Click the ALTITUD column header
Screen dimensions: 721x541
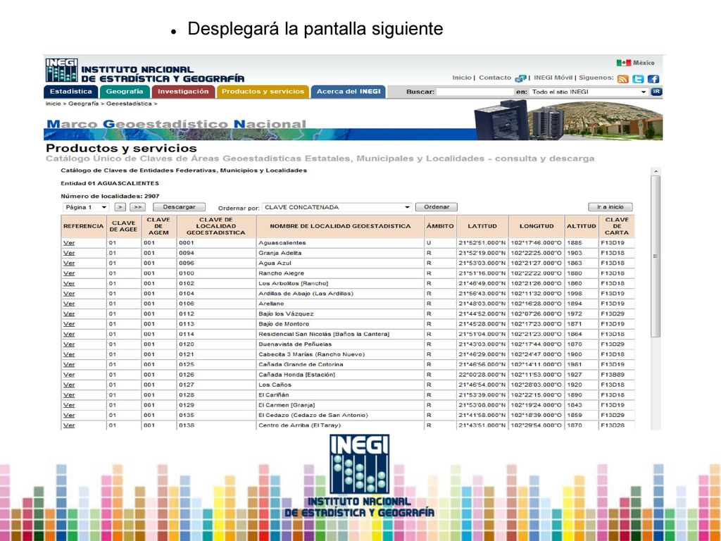(581, 226)
